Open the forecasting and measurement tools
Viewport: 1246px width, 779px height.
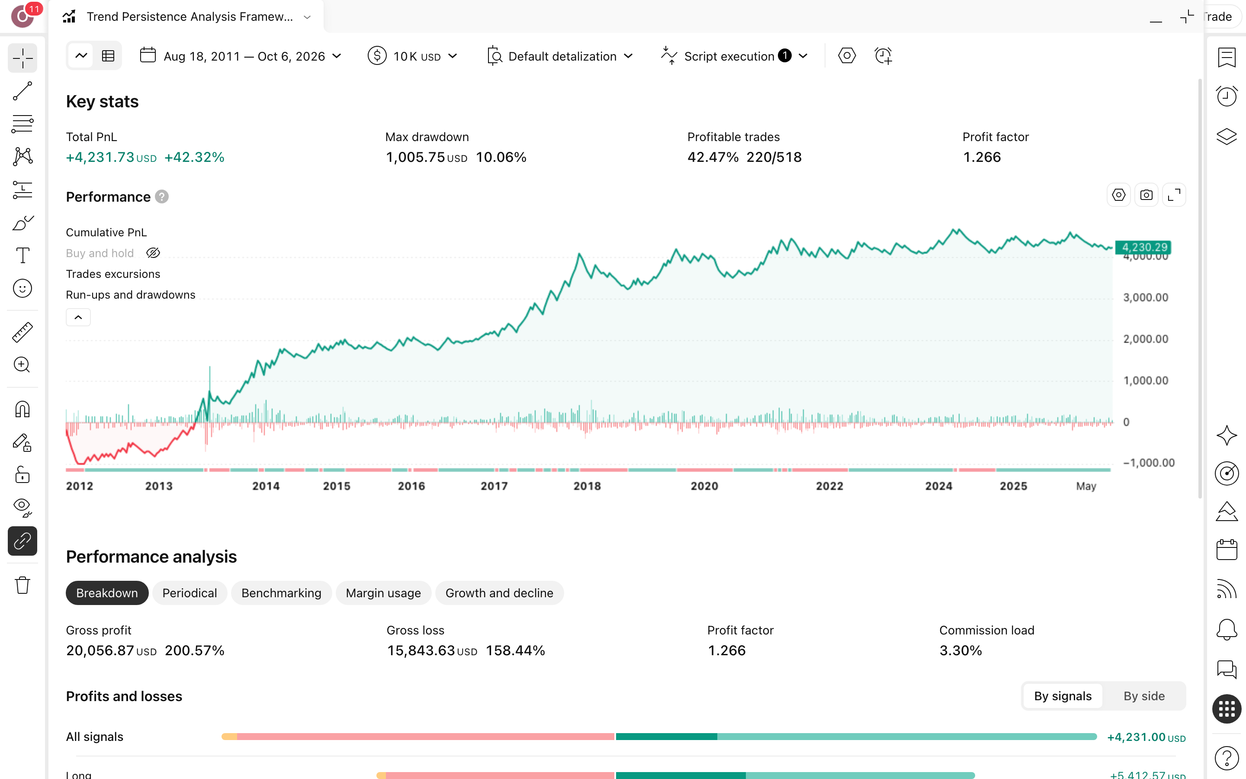point(22,190)
